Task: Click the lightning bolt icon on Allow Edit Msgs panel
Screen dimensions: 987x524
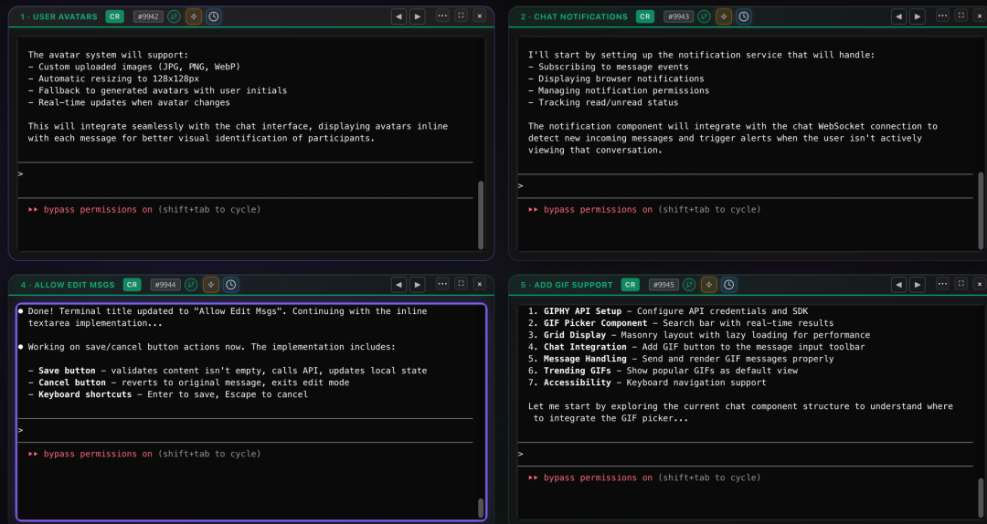Action: (x=211, y=285)
